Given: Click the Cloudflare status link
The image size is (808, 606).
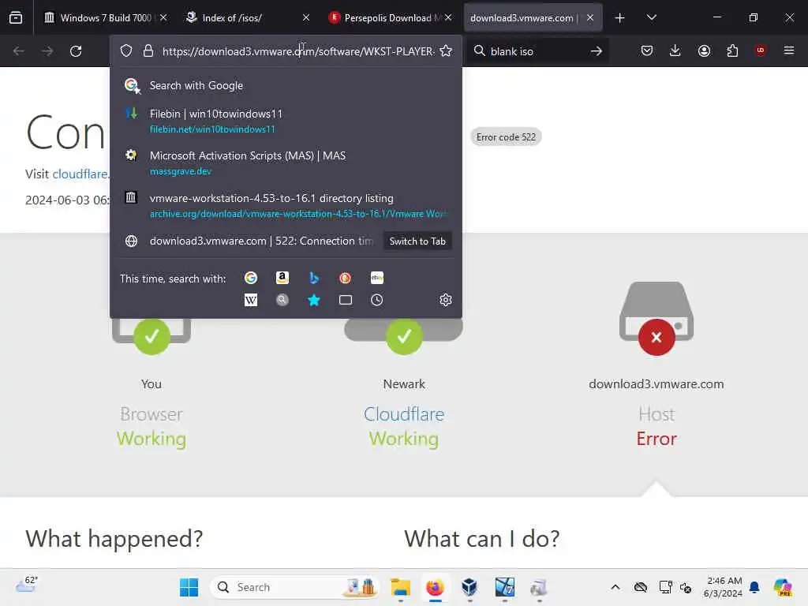Looking at the screenshot, I should (404, 414).
